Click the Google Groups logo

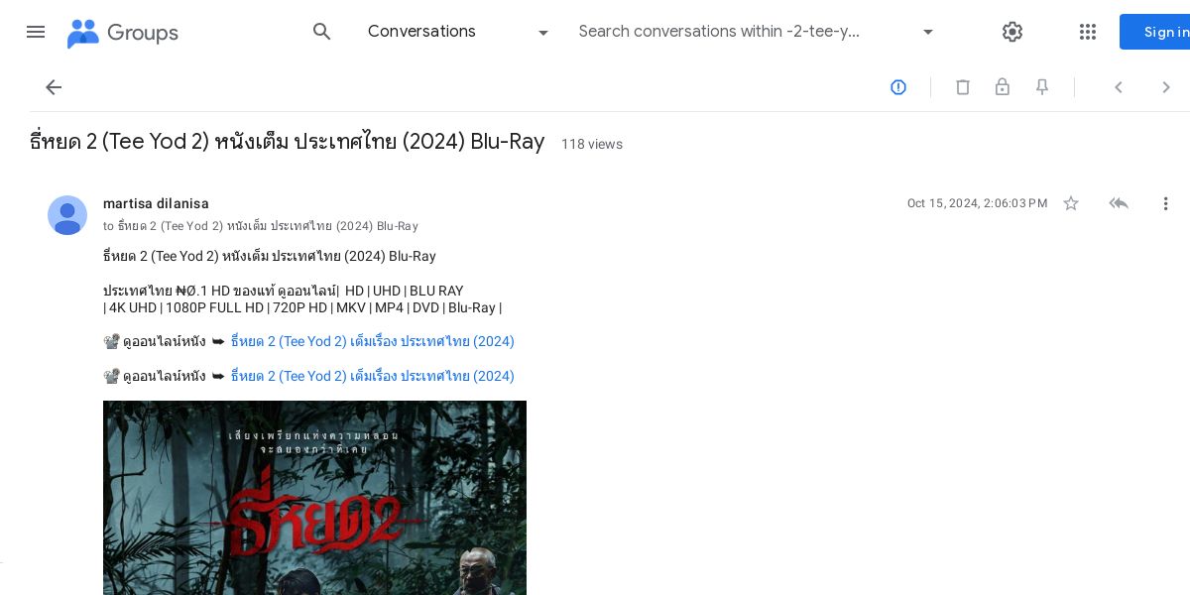122,33
